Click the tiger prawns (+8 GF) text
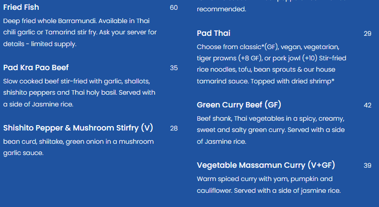Viewport: 379px width, 207px height. point(229,58)
